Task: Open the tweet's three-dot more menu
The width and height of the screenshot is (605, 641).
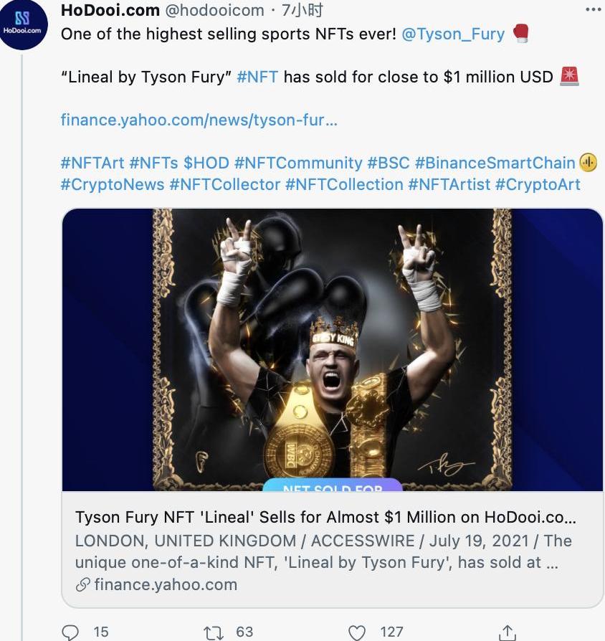Action: (x=594, y=10)
